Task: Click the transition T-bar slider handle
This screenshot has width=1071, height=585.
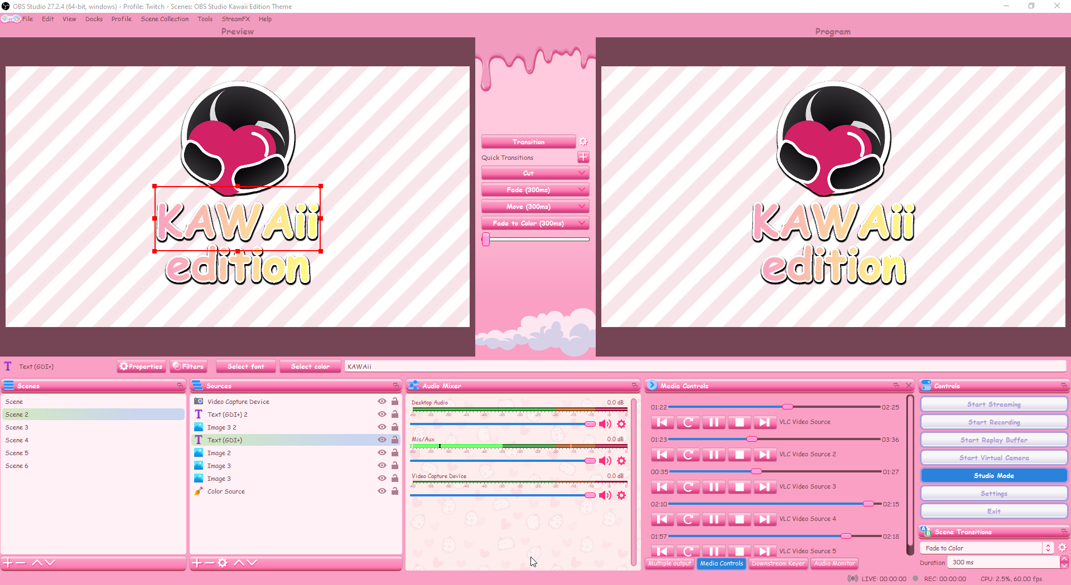Action: pyautogui.click(x=486, y=240)
